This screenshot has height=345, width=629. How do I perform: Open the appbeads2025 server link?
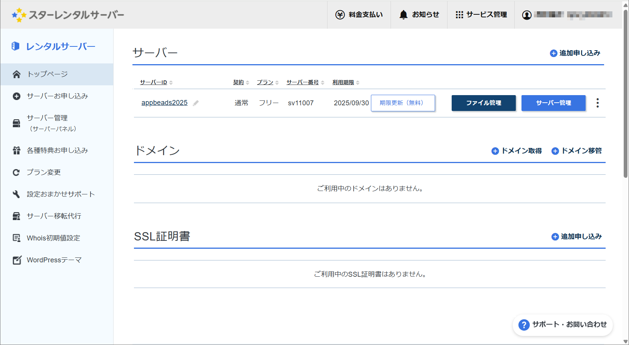165,103
